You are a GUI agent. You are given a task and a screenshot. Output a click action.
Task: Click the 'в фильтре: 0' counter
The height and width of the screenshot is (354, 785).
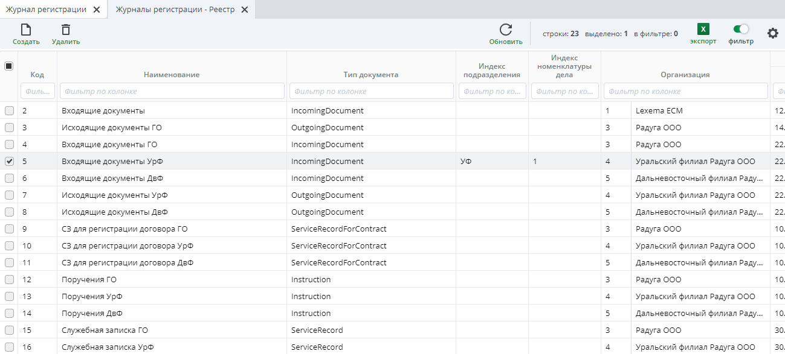click(656, 34)
